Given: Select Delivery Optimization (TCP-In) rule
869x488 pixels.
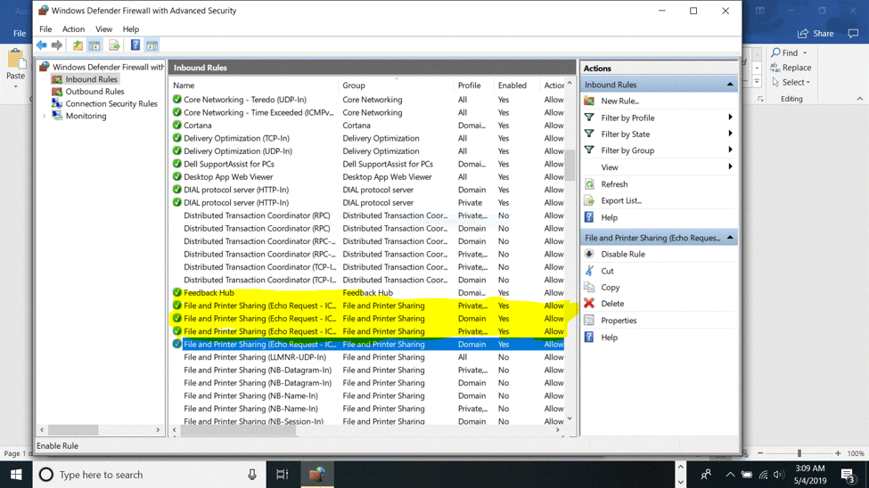Looking at the screenshot, I should pyautogui.click(x=367, y=138).
